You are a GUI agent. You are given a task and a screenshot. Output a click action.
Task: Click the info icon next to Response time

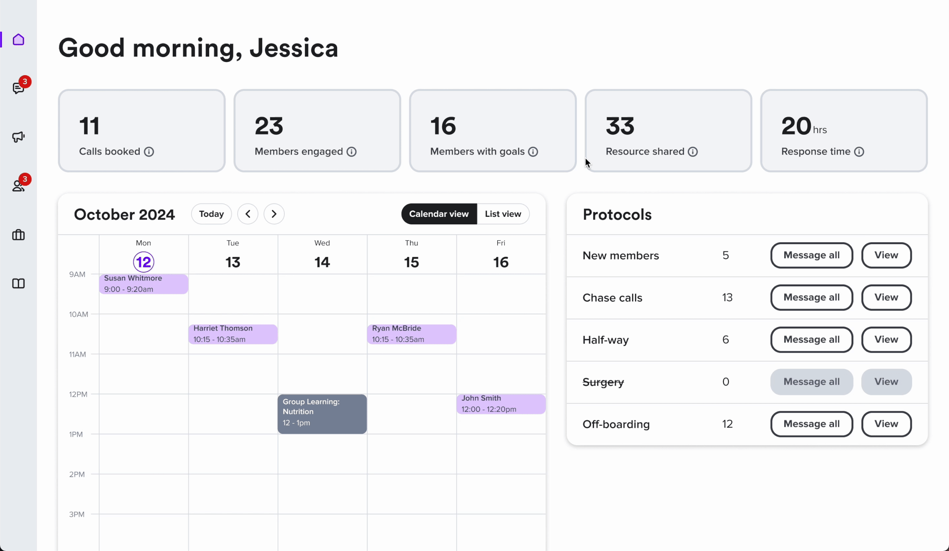click(859, 152)
